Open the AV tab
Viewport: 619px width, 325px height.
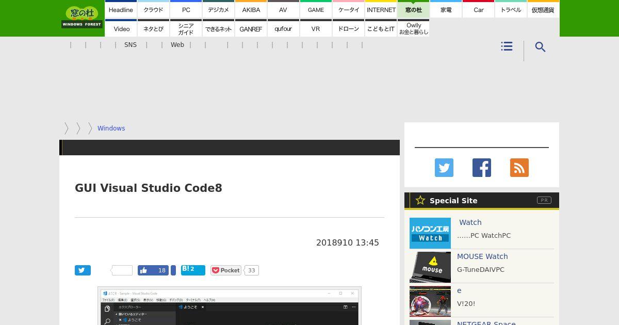click(283, 9)
